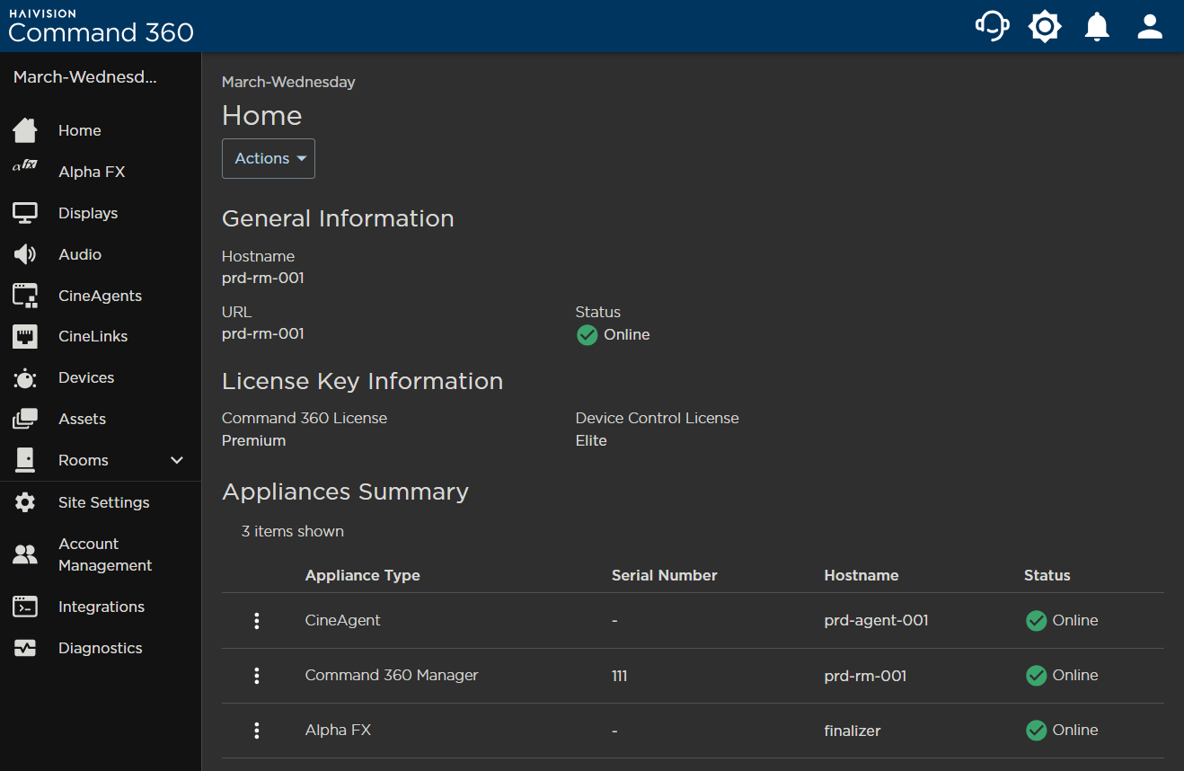Open the Alpha FX row kebab menu

coord(257,731)
